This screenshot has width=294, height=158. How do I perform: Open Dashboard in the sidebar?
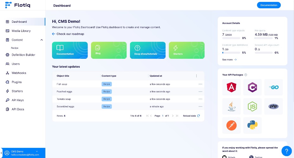click(23, 22)
